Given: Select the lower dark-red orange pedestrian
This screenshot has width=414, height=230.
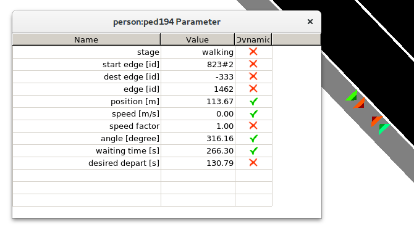Looking at the screenshot, I should pyautogui.click(x=376, y=121).
